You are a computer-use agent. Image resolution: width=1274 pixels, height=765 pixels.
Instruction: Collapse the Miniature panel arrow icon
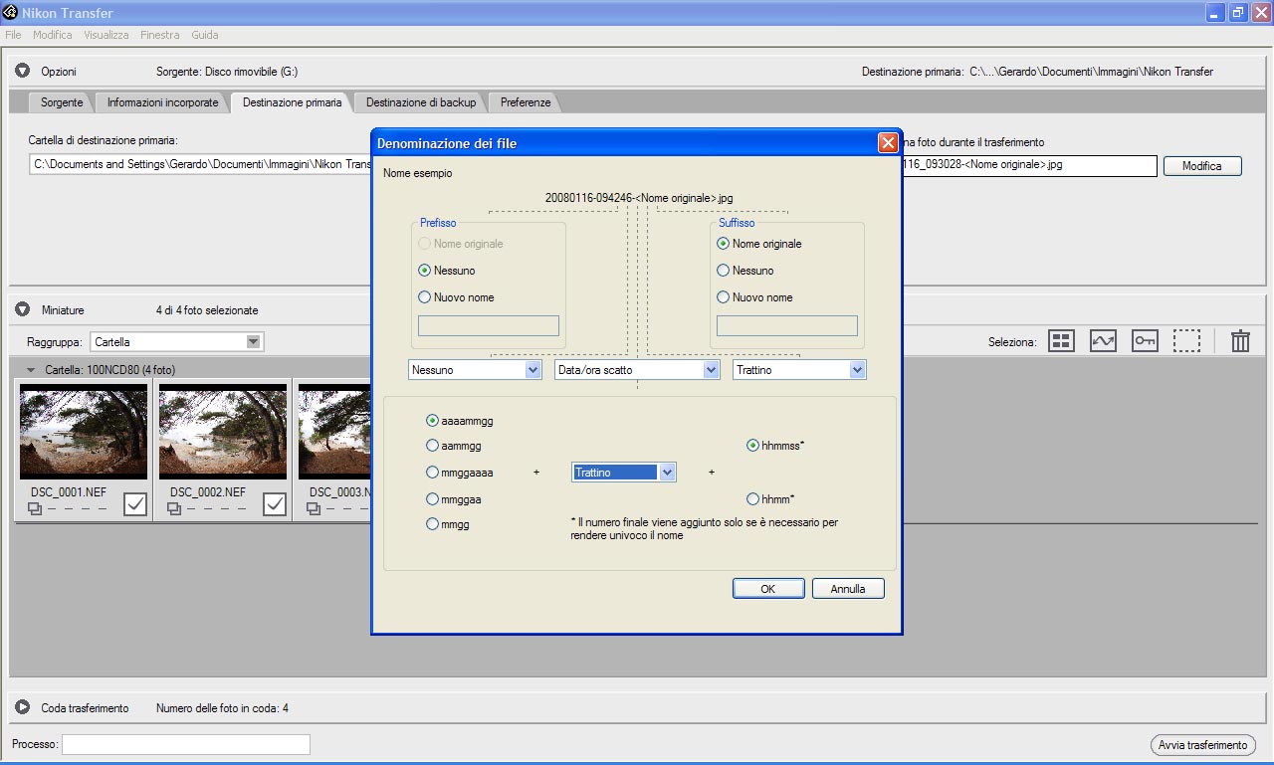22,309
